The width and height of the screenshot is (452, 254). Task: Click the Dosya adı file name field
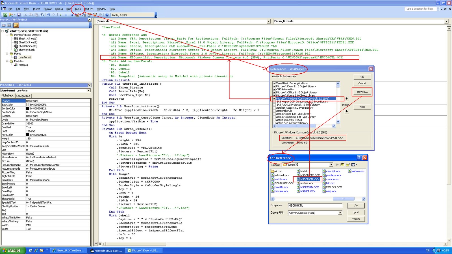click(x=315, y=205)
